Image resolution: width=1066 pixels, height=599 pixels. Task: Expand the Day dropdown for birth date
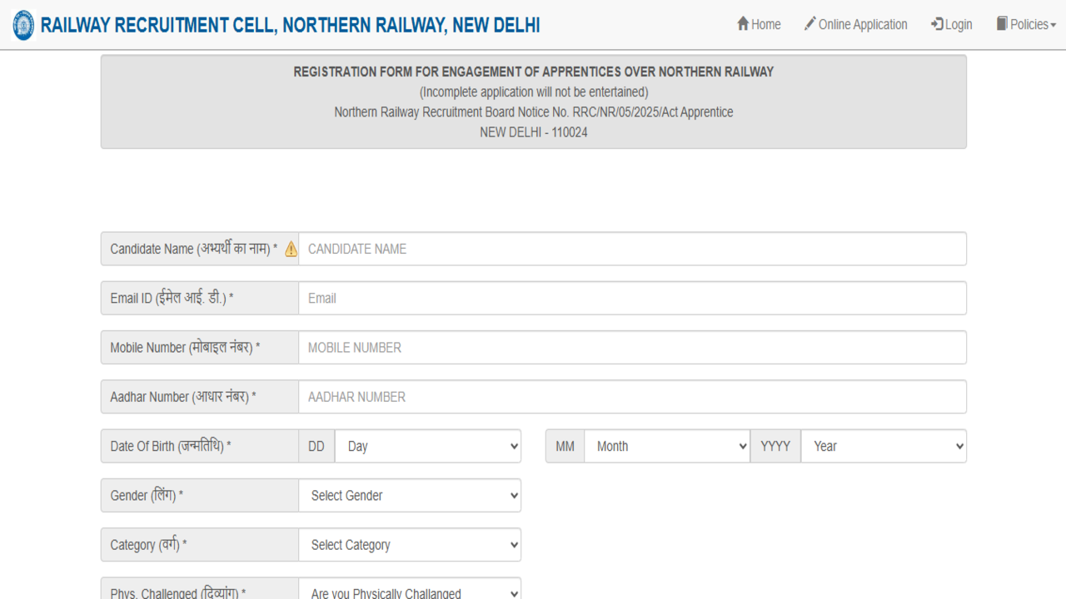pos(427,446)
